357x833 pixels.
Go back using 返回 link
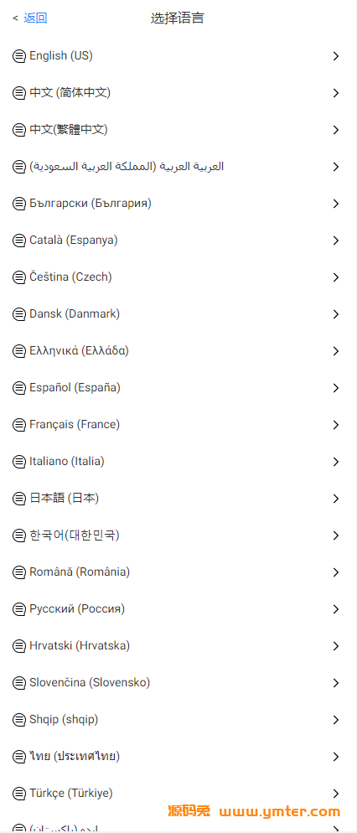point(35,18)
